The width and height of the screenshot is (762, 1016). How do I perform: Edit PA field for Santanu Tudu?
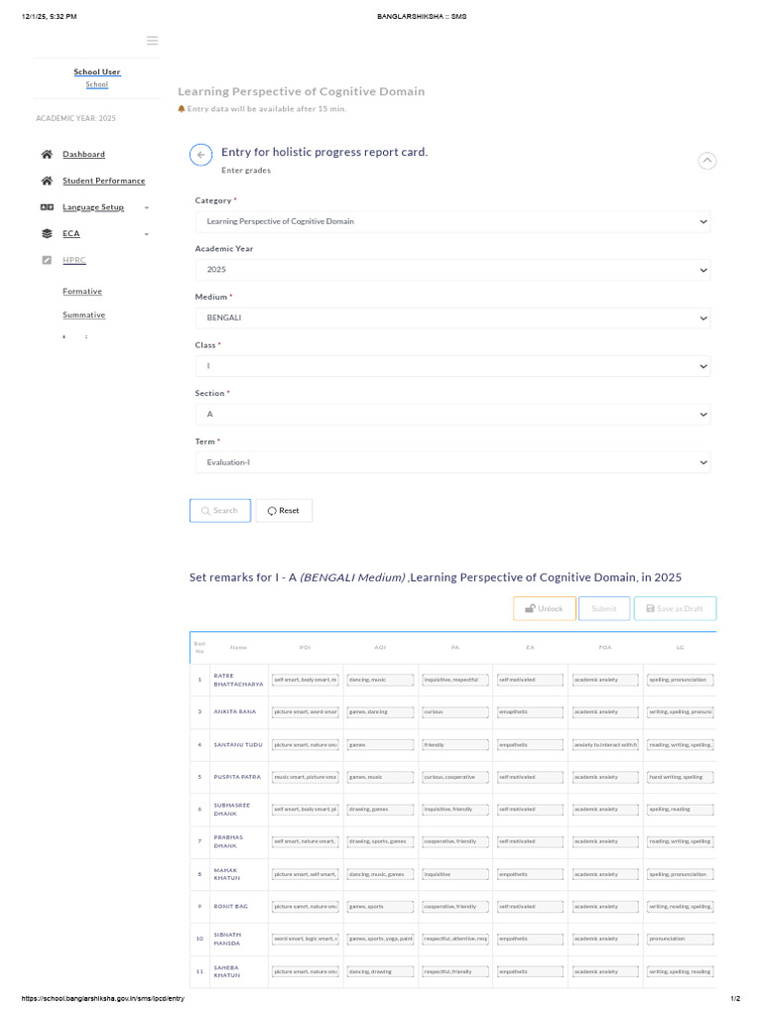[x=454, y=745]
